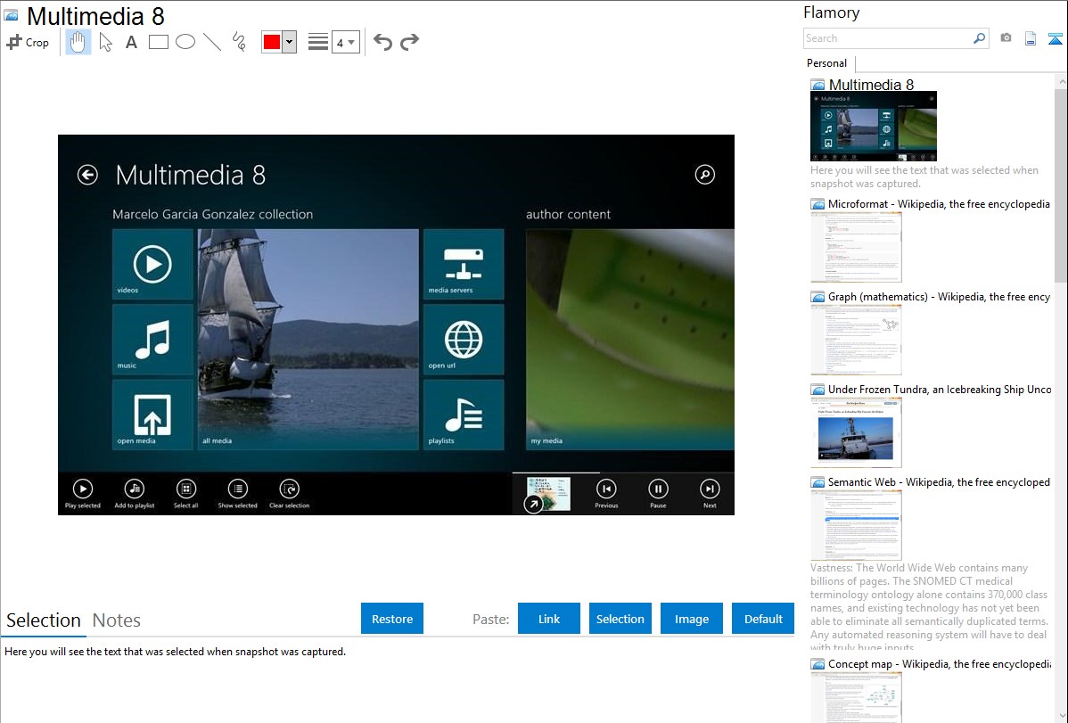Open the playlists tile
Image resolution: width=1068 pixels, height=723 pixels.
coord(464,415)
